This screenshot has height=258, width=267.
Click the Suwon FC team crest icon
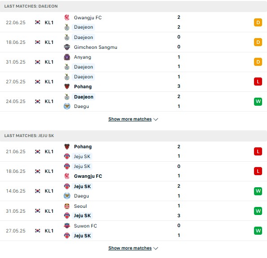click(x=67, y=226)
